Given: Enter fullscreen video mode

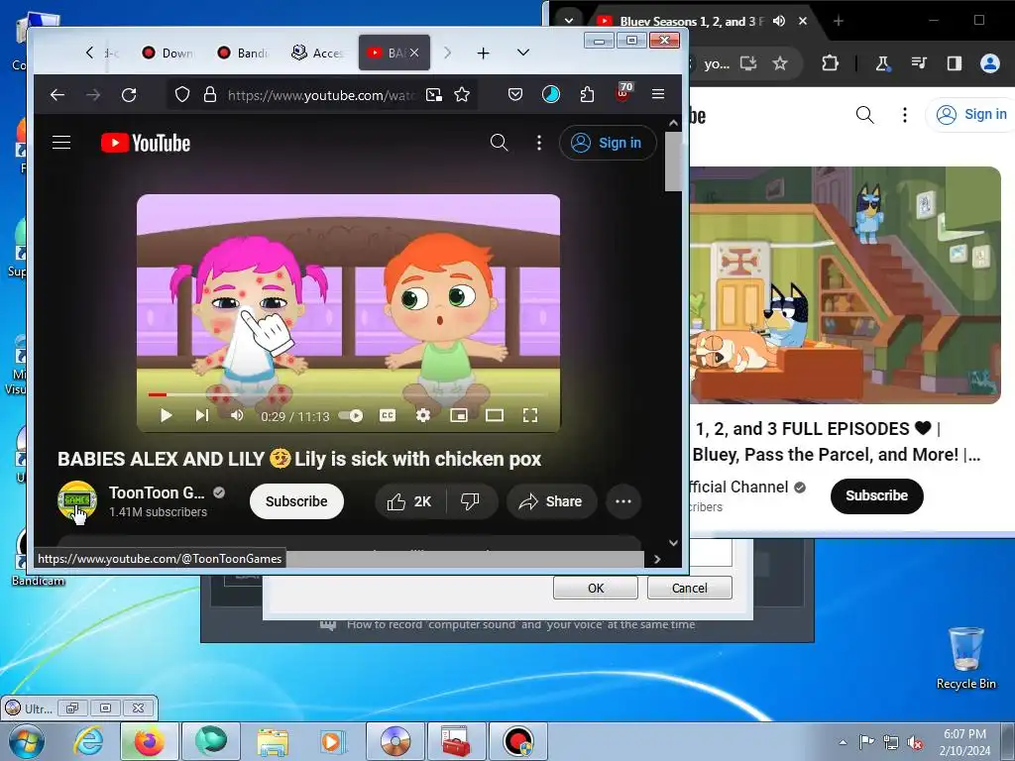Looking at the screenshot, I should 529,415.
